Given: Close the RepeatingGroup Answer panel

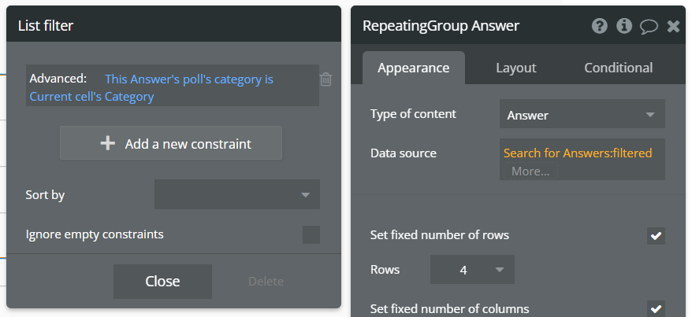Looking at the screenshot, I should [x=673, y=26].
